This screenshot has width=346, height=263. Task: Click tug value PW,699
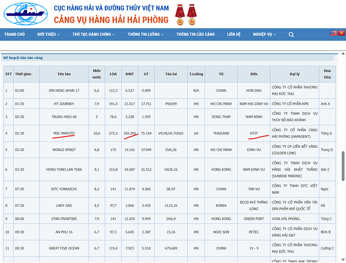pos(171,104)
